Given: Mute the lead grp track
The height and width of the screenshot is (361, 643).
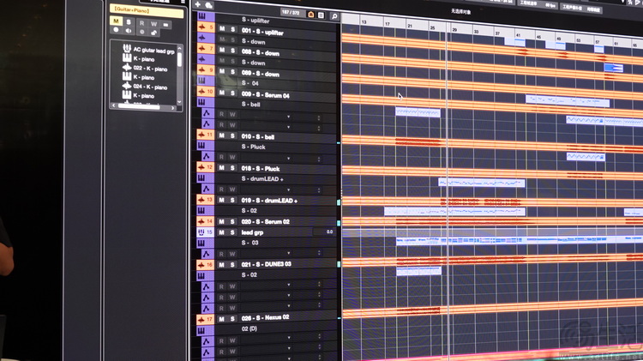Looking at the screenshot, I should [x=221, y=232].
